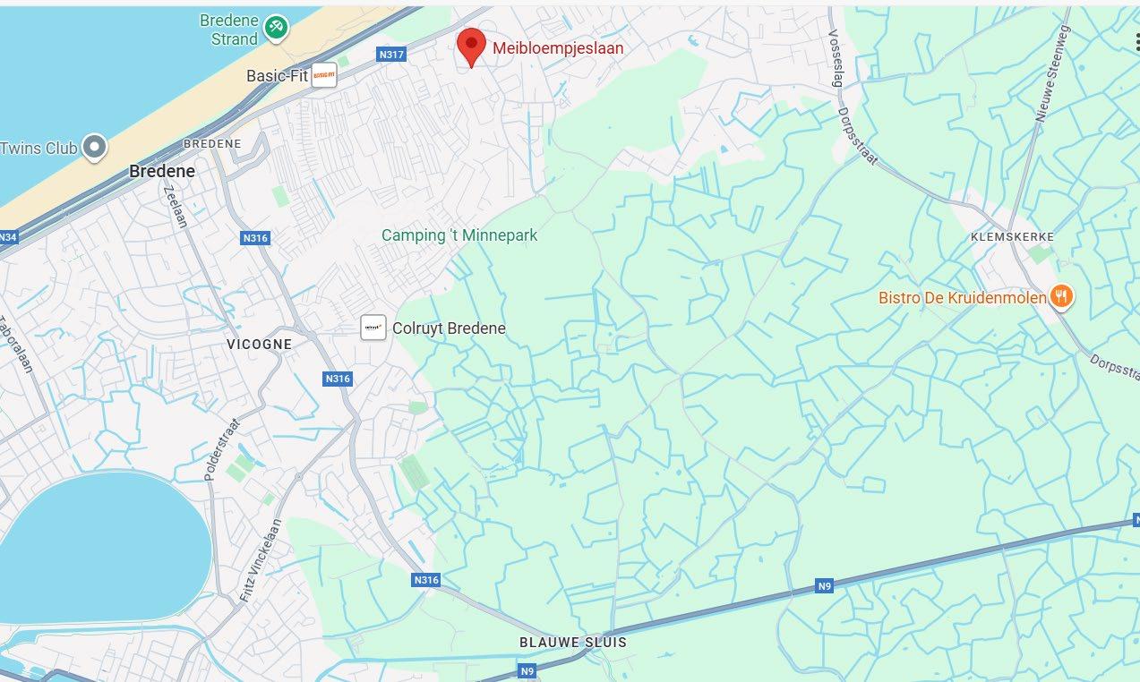
Task: Click the red Meibloempjeslaan location pin
Action: (x=471, y=47)
